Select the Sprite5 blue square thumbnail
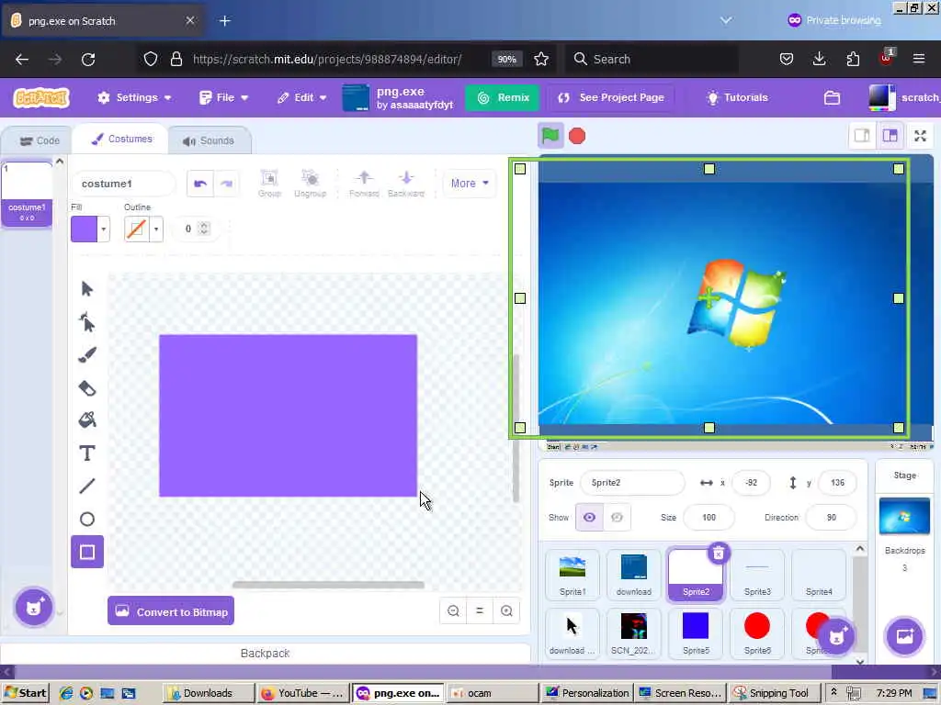Viewport: 941px width, 705px height. (x=696, y=633)
